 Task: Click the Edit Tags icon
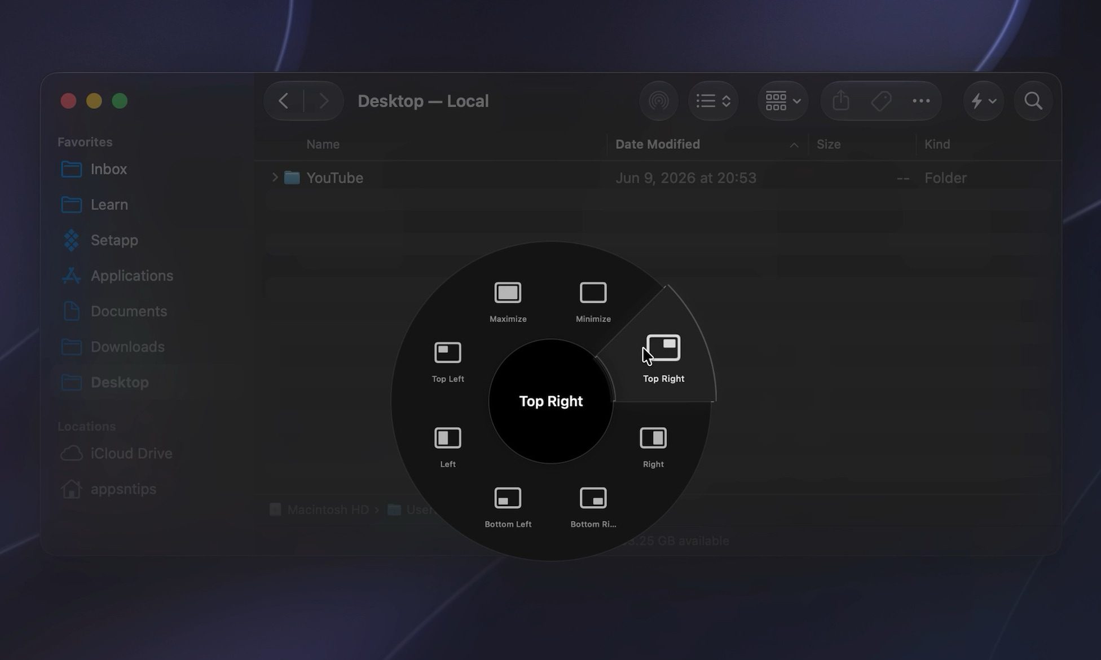point(880,101)
